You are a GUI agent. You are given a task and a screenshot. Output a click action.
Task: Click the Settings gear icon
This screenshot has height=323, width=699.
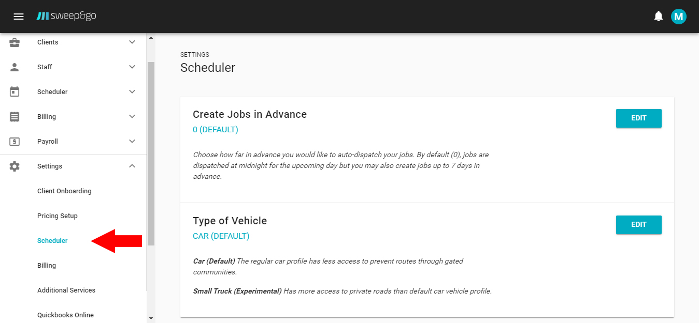pos(14,166)
